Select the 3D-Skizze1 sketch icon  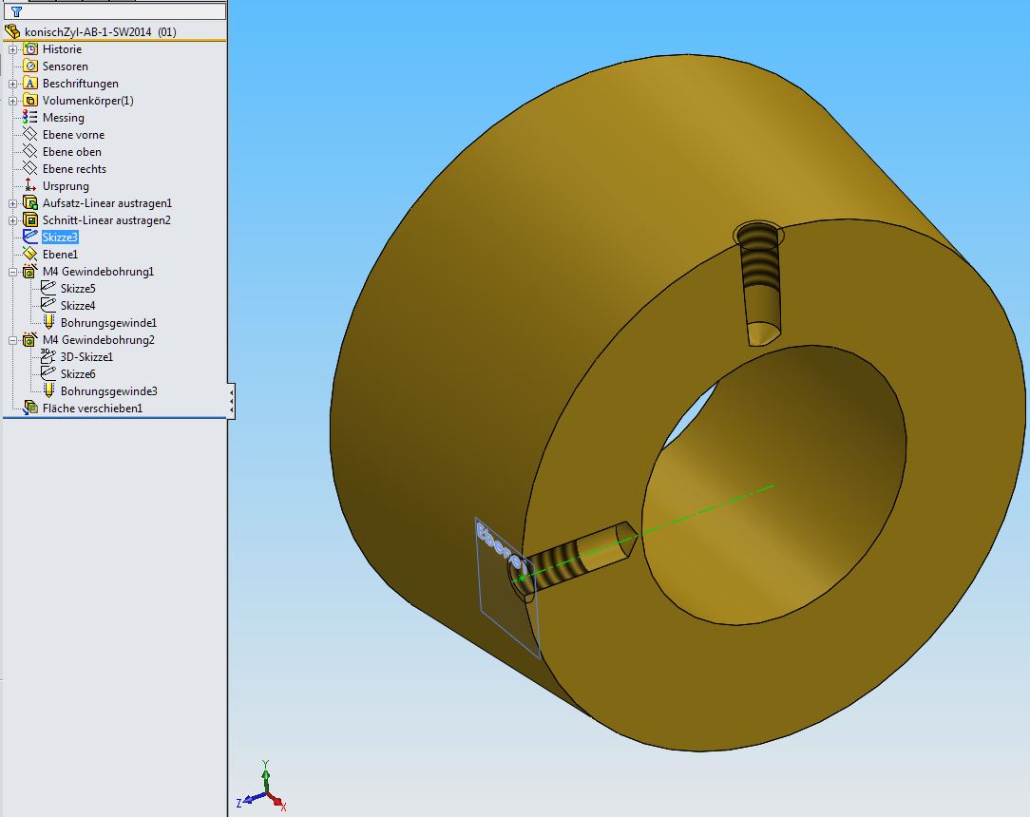48,357
